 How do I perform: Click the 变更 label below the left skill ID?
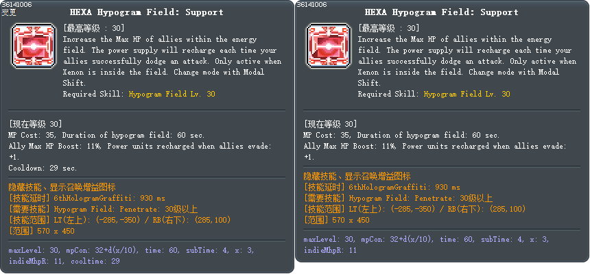(x=9, y=12)
